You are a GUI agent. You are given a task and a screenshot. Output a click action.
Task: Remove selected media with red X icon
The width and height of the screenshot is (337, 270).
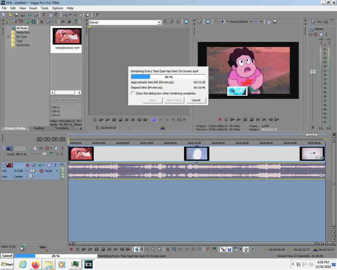pyautogui.click(x=42, y=22)
